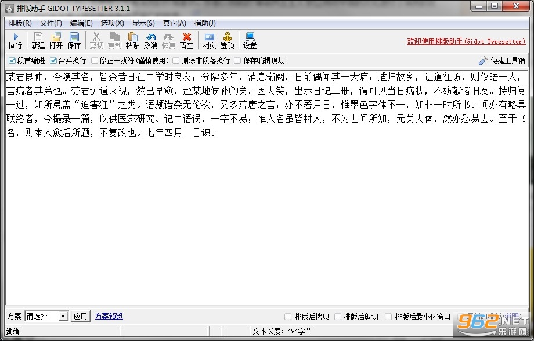Enable 排版后拷贝 checkbox
The image size is (534, 341).
tap(288, 317)
